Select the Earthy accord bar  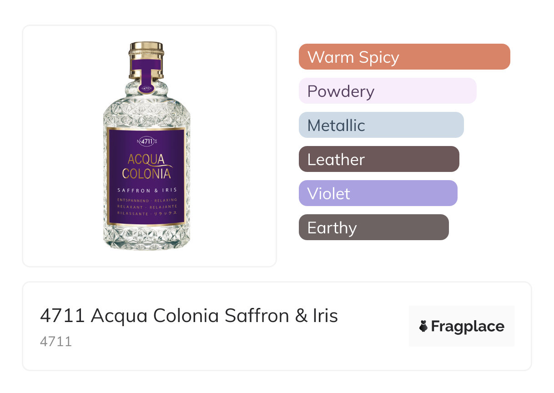click(x=373, y=227)
